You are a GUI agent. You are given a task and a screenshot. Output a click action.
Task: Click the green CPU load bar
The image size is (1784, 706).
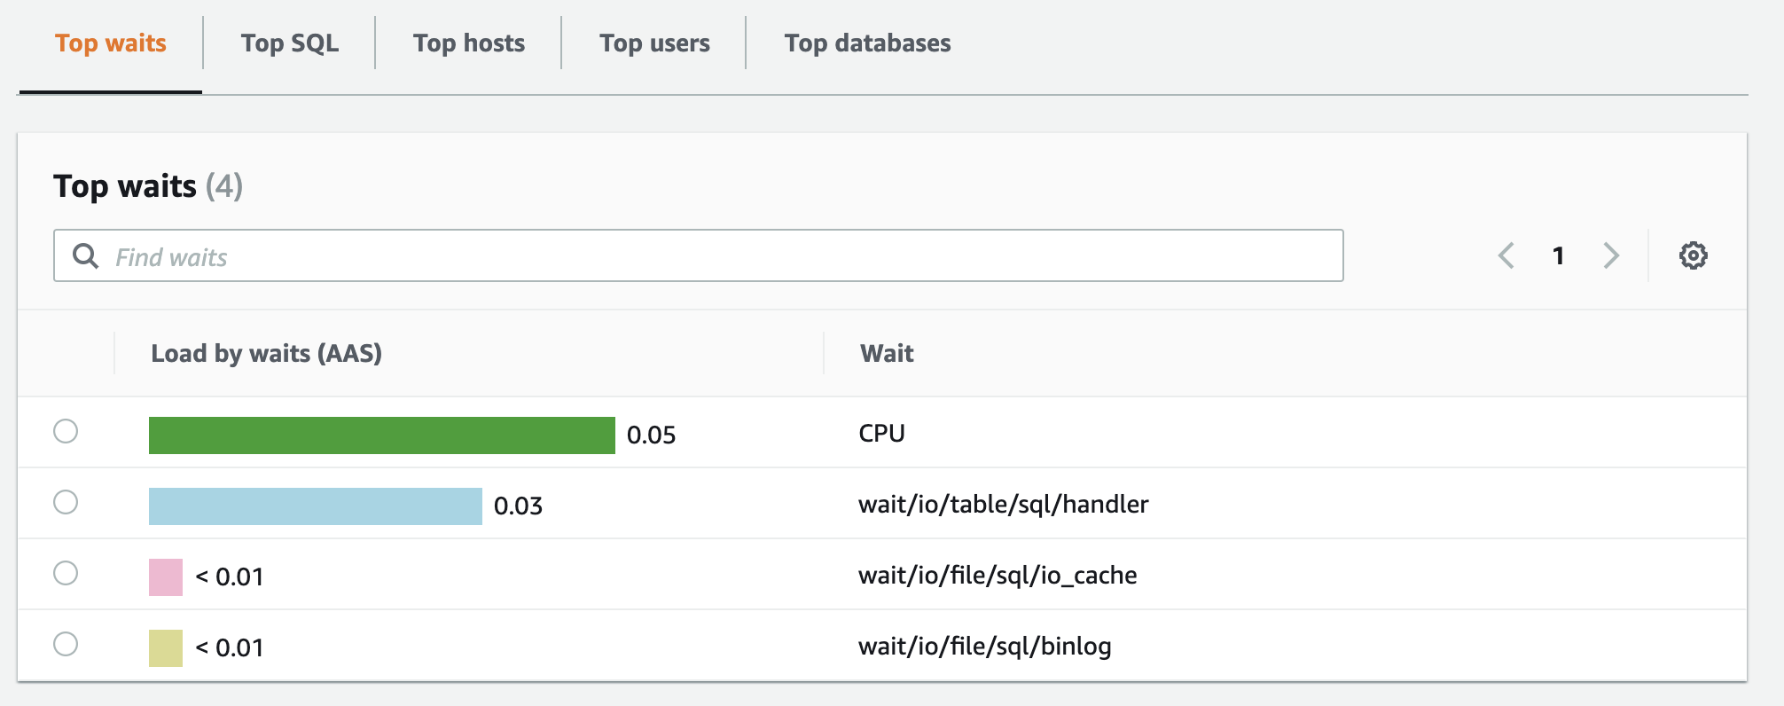tap(381, 435)
